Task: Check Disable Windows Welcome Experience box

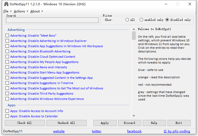Action: point(7,99)
